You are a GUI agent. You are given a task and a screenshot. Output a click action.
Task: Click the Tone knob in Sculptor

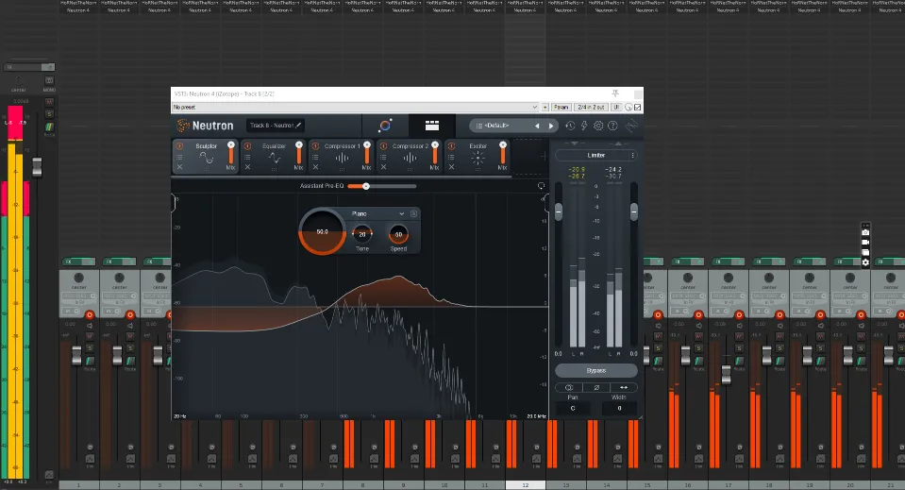[361, 234]
